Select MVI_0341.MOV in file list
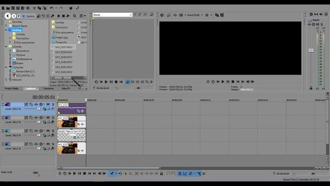Screen dimensions: 330x186 (x=63, y=67)
